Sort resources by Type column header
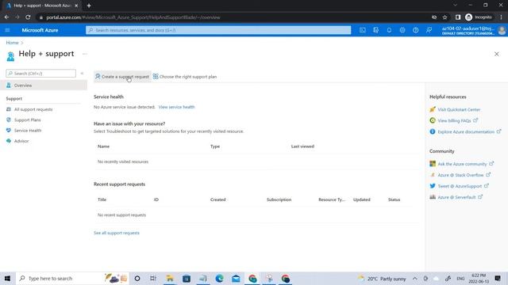 (x=215, y=146)
